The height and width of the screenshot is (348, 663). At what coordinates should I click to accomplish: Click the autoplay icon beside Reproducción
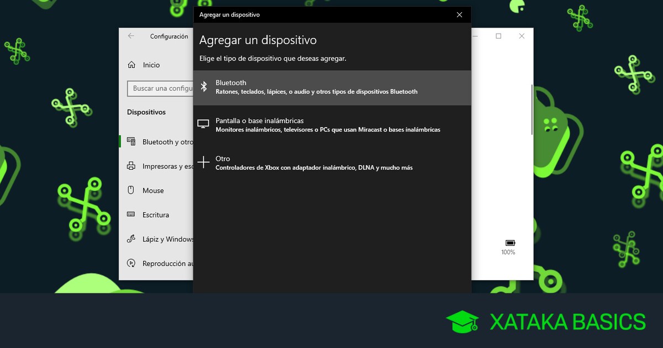pyautogui.click(x=131, y=263)
